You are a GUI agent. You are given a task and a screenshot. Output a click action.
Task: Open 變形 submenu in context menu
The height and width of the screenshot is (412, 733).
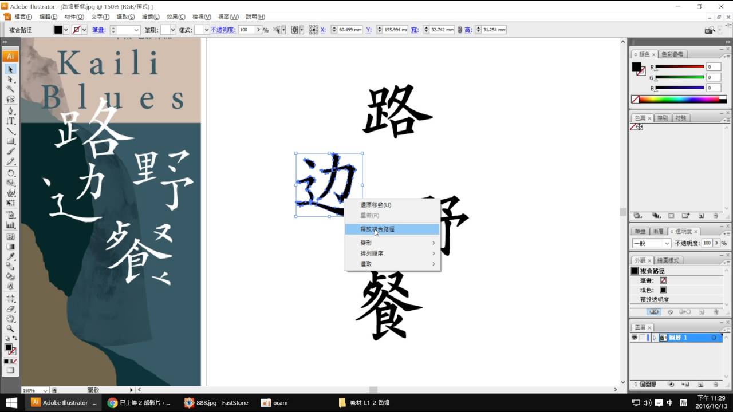(392, 243)
